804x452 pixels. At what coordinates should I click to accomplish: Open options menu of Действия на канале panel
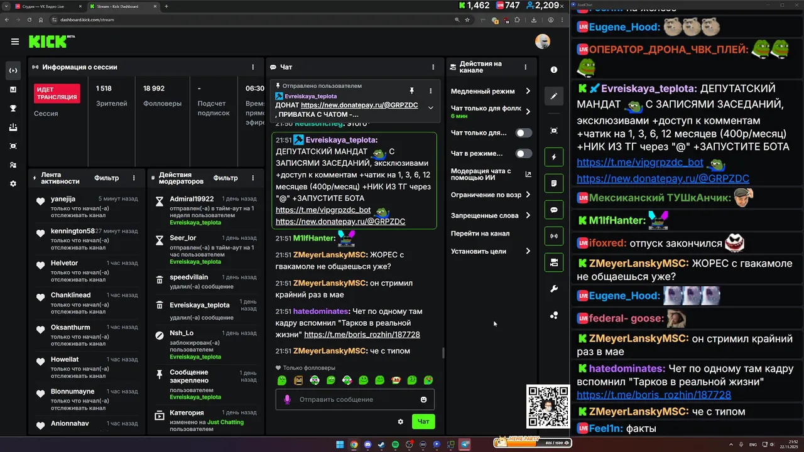click(x=525, y=67)
